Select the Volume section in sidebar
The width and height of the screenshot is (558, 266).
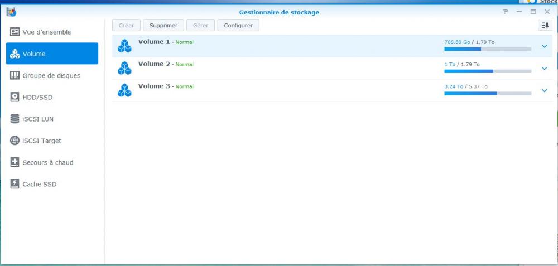pos(52,54)
